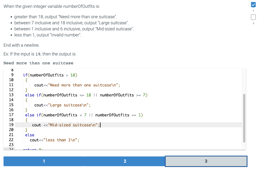Click line number 13 in the gutter
The image size is (257, 171).
pos(11,95)
